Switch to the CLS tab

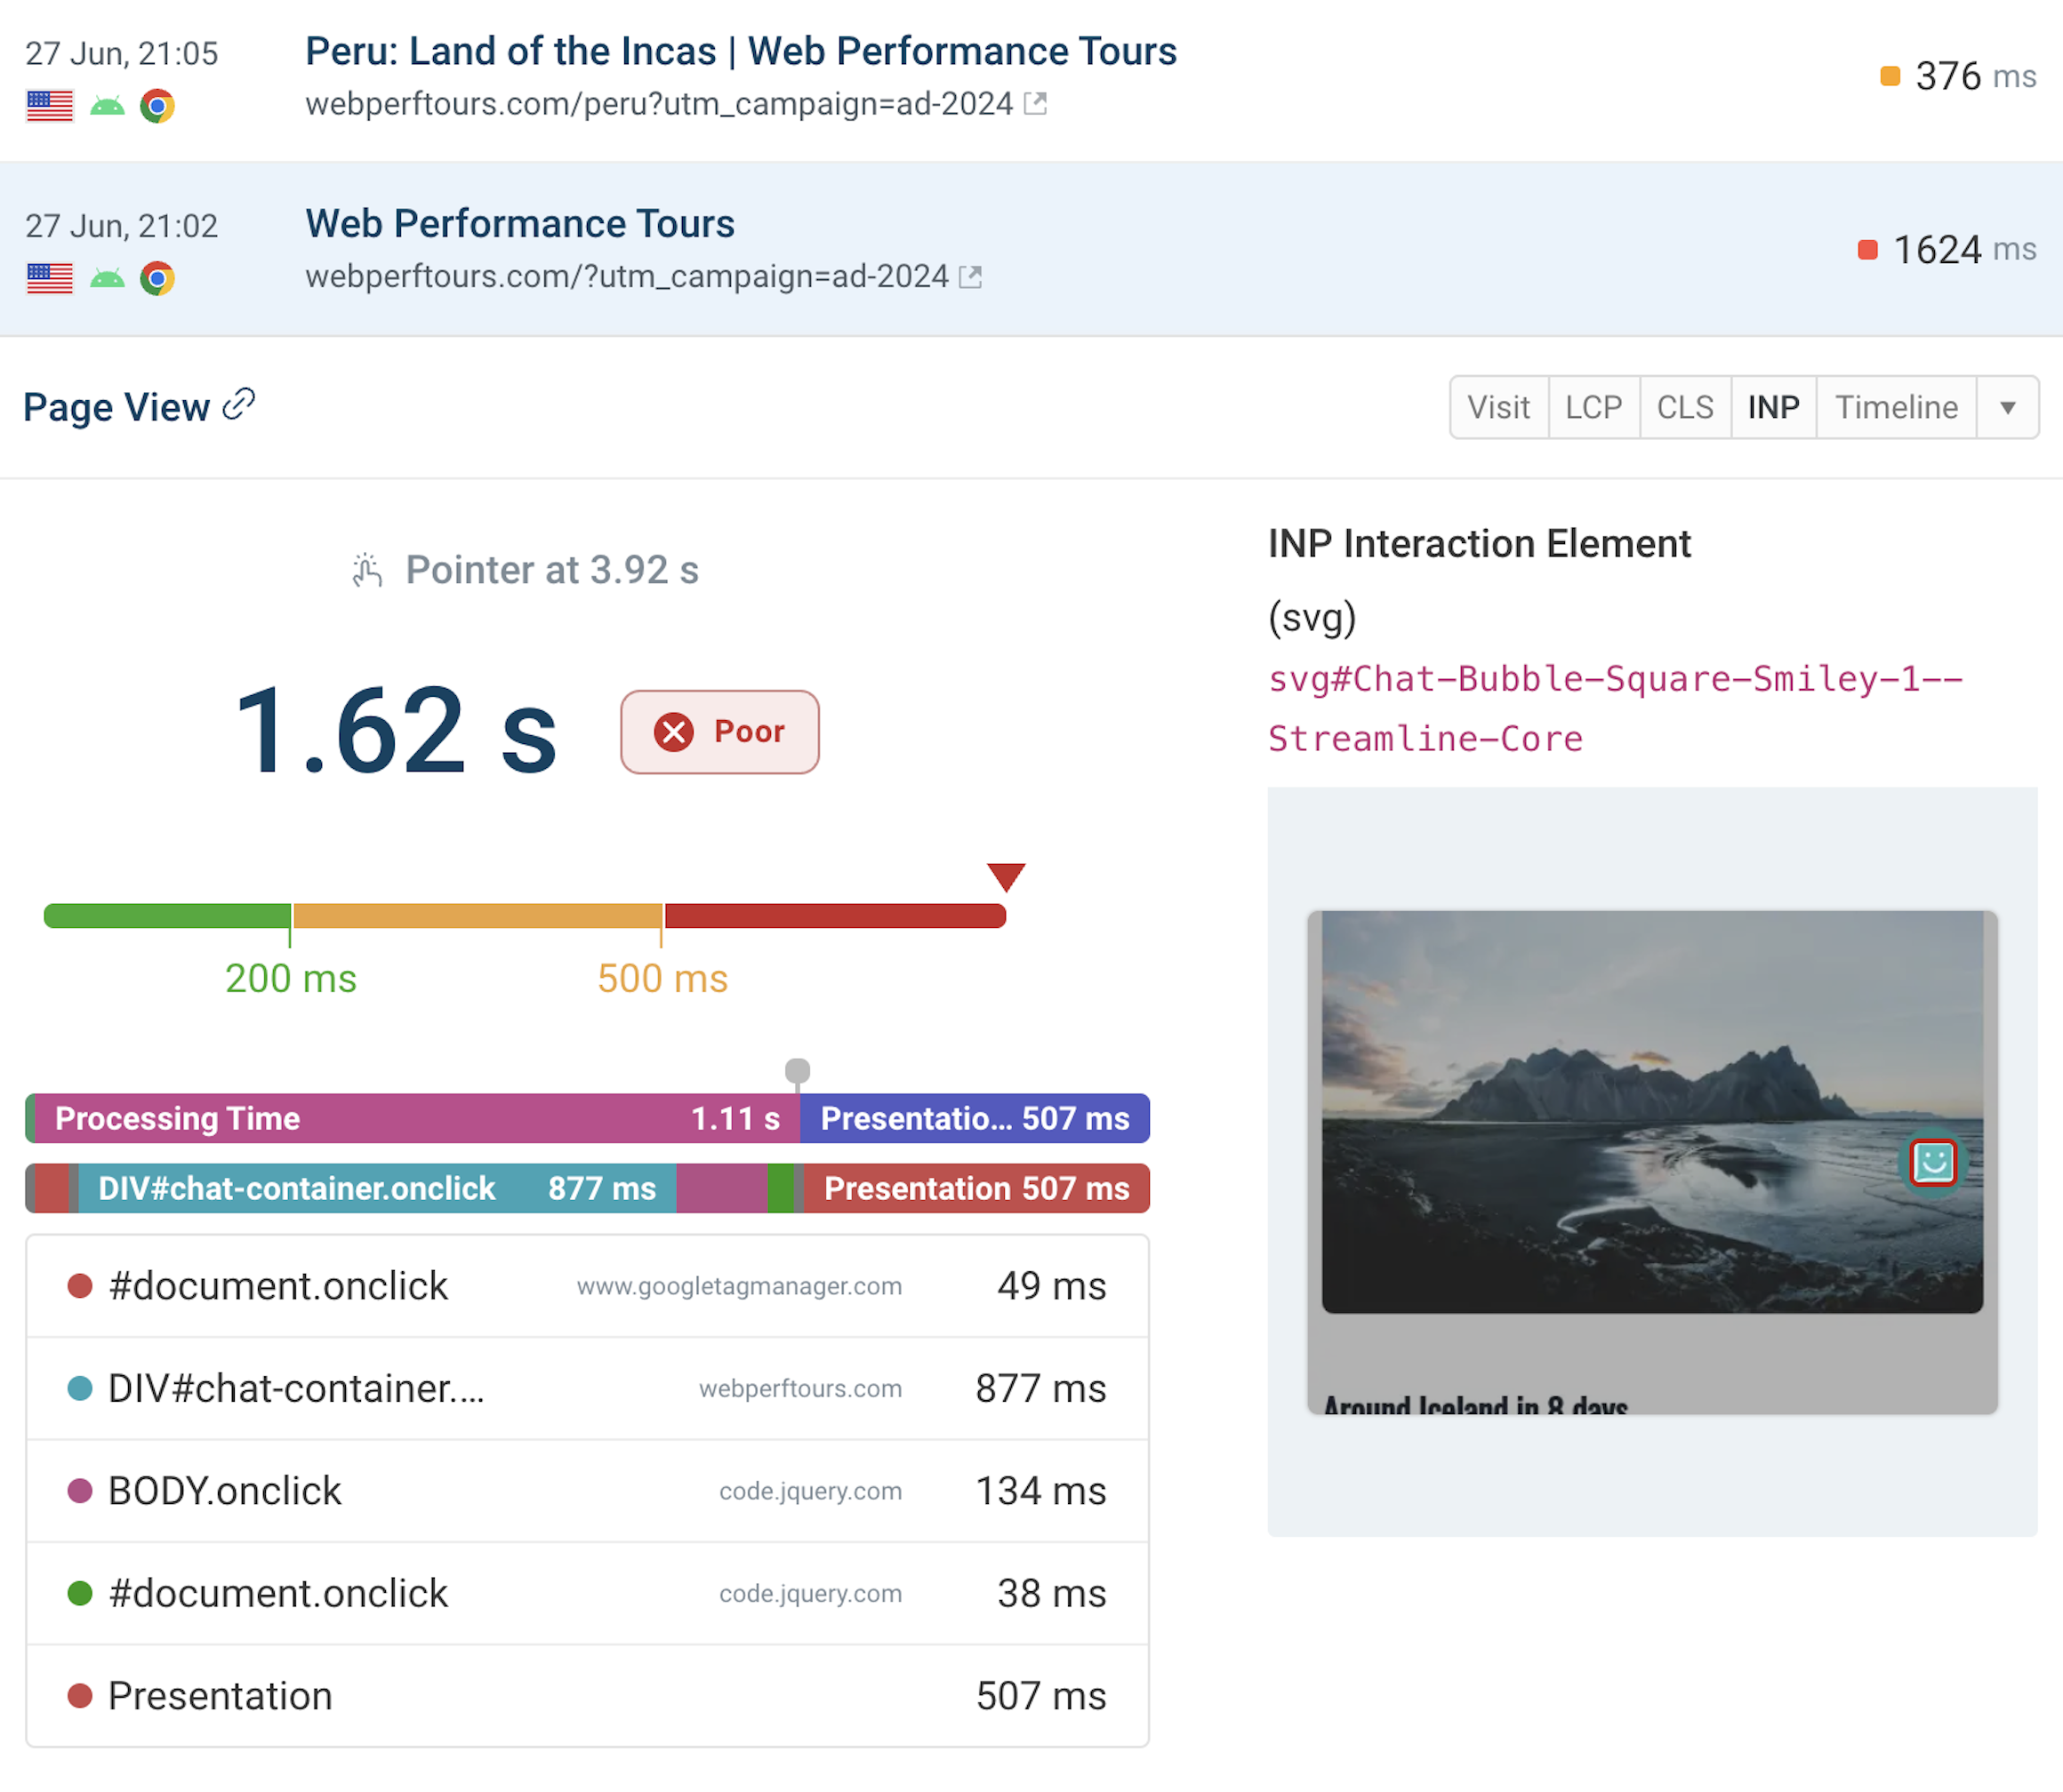point(1685,407)
